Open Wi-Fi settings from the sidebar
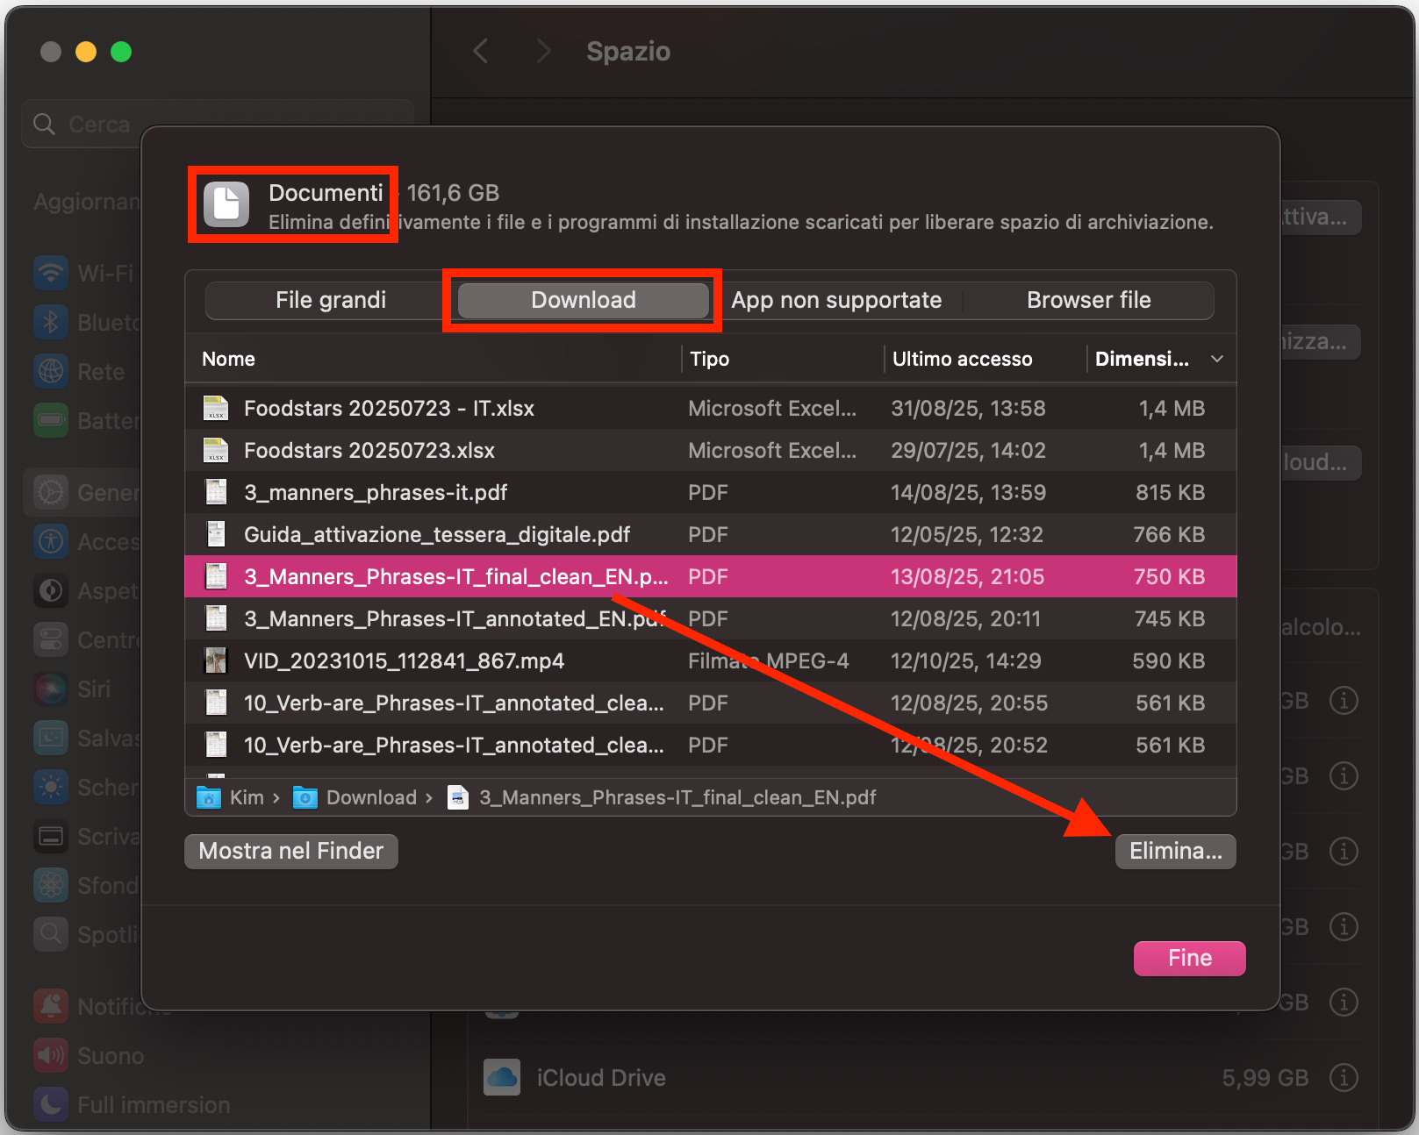1419x1135 pixels. [50, 273]
